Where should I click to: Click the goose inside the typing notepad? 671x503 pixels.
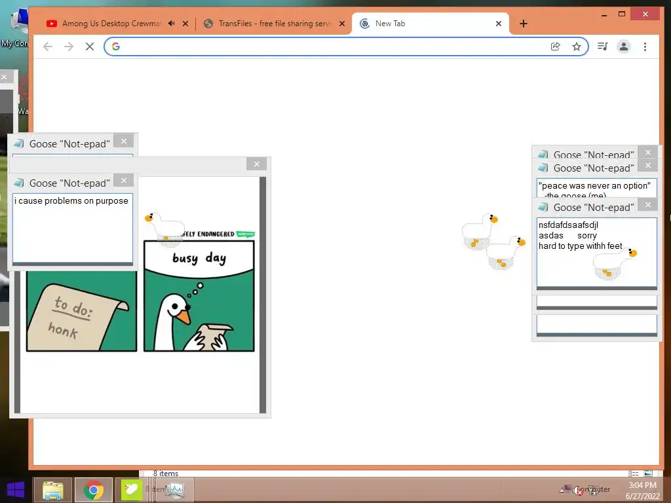(615, 263)
